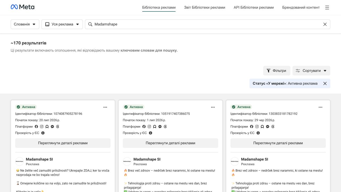Click Messenger platform icon in ad 1051917407386075
The width and height of the screenshot is (341, 192).
click(160, 127)
